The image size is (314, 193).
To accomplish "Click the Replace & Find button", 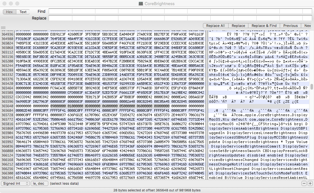I will click(x=264, y=26).
